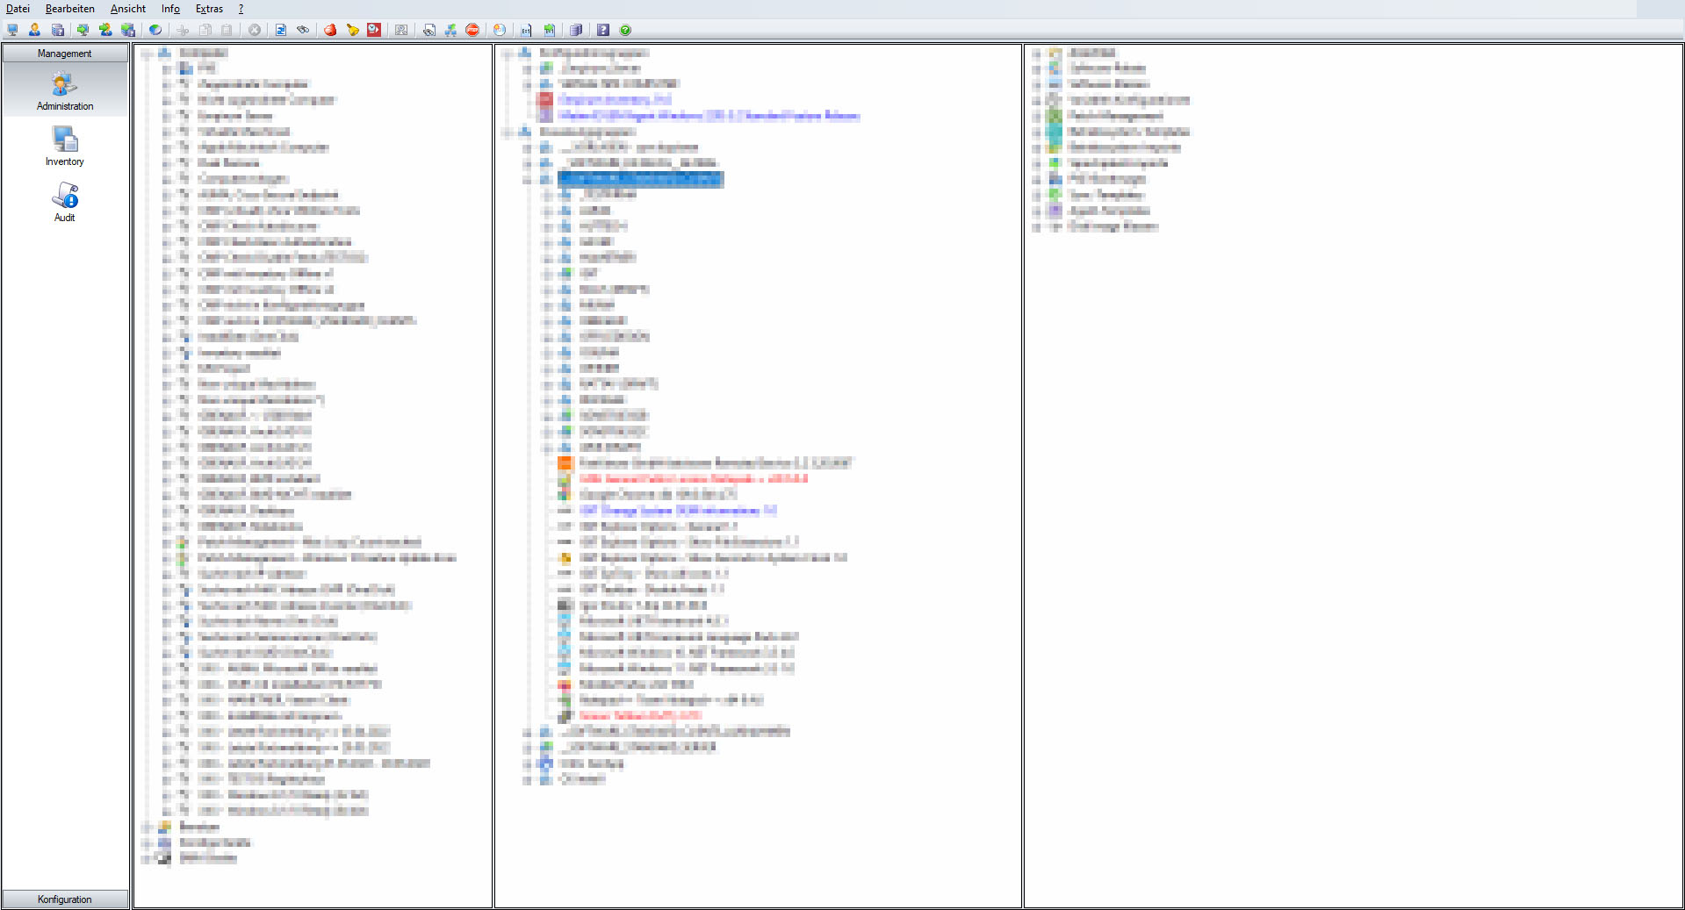The height and width of the screenshot is (910, 1685).
Task: Click the alarm clock toolbar icon
Action: click(373, 30)
